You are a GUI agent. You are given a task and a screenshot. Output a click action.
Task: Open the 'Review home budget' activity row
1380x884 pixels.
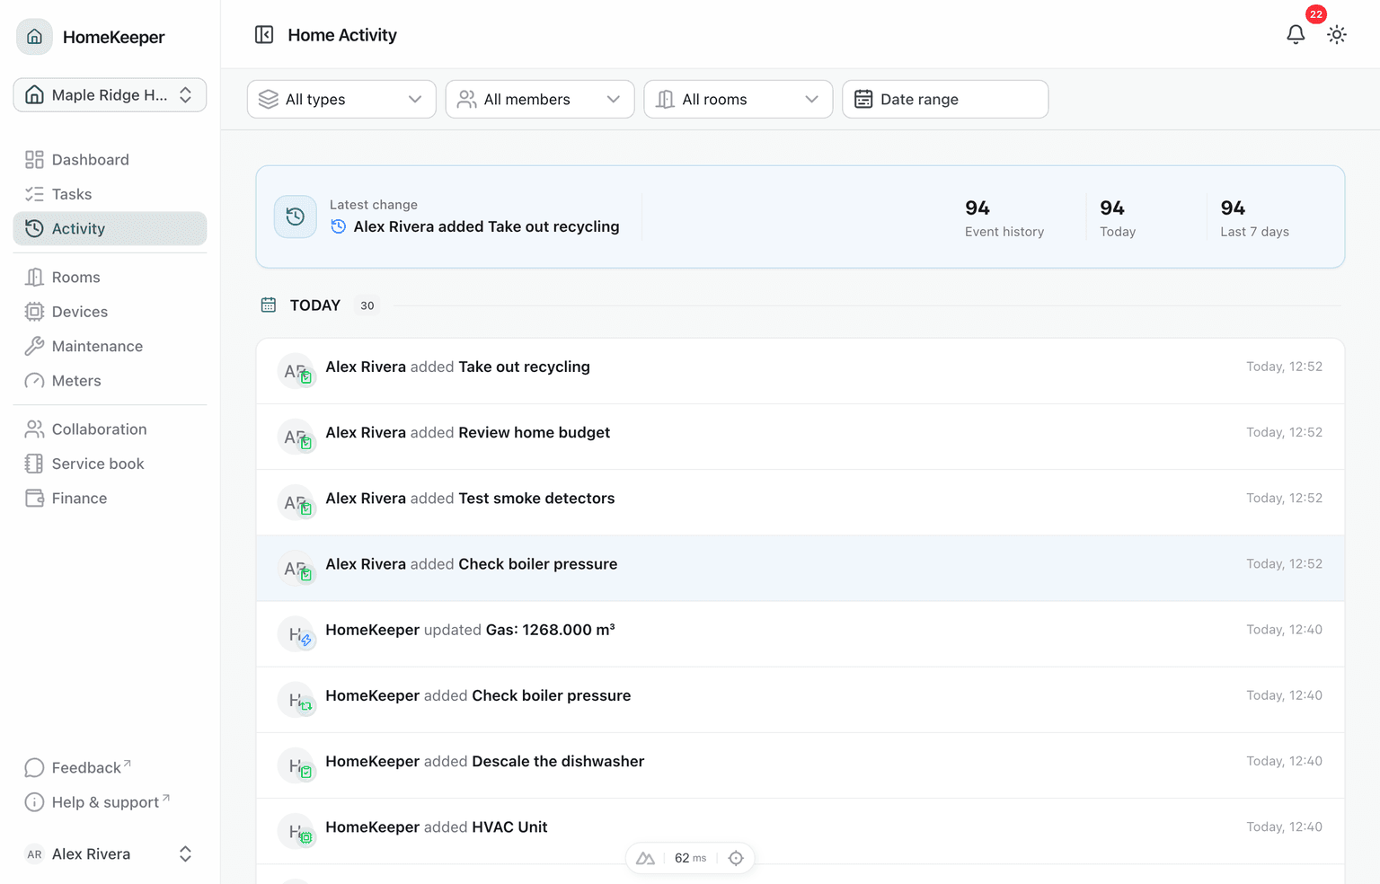click(x=801, y=437)
